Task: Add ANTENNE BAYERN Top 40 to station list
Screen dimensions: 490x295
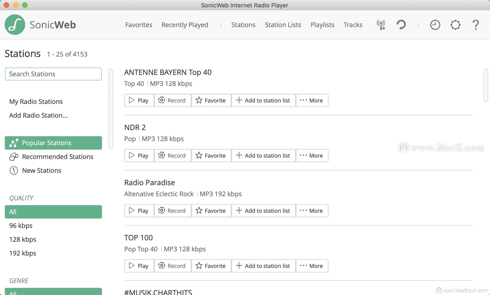Action: [x=263, y=100]
